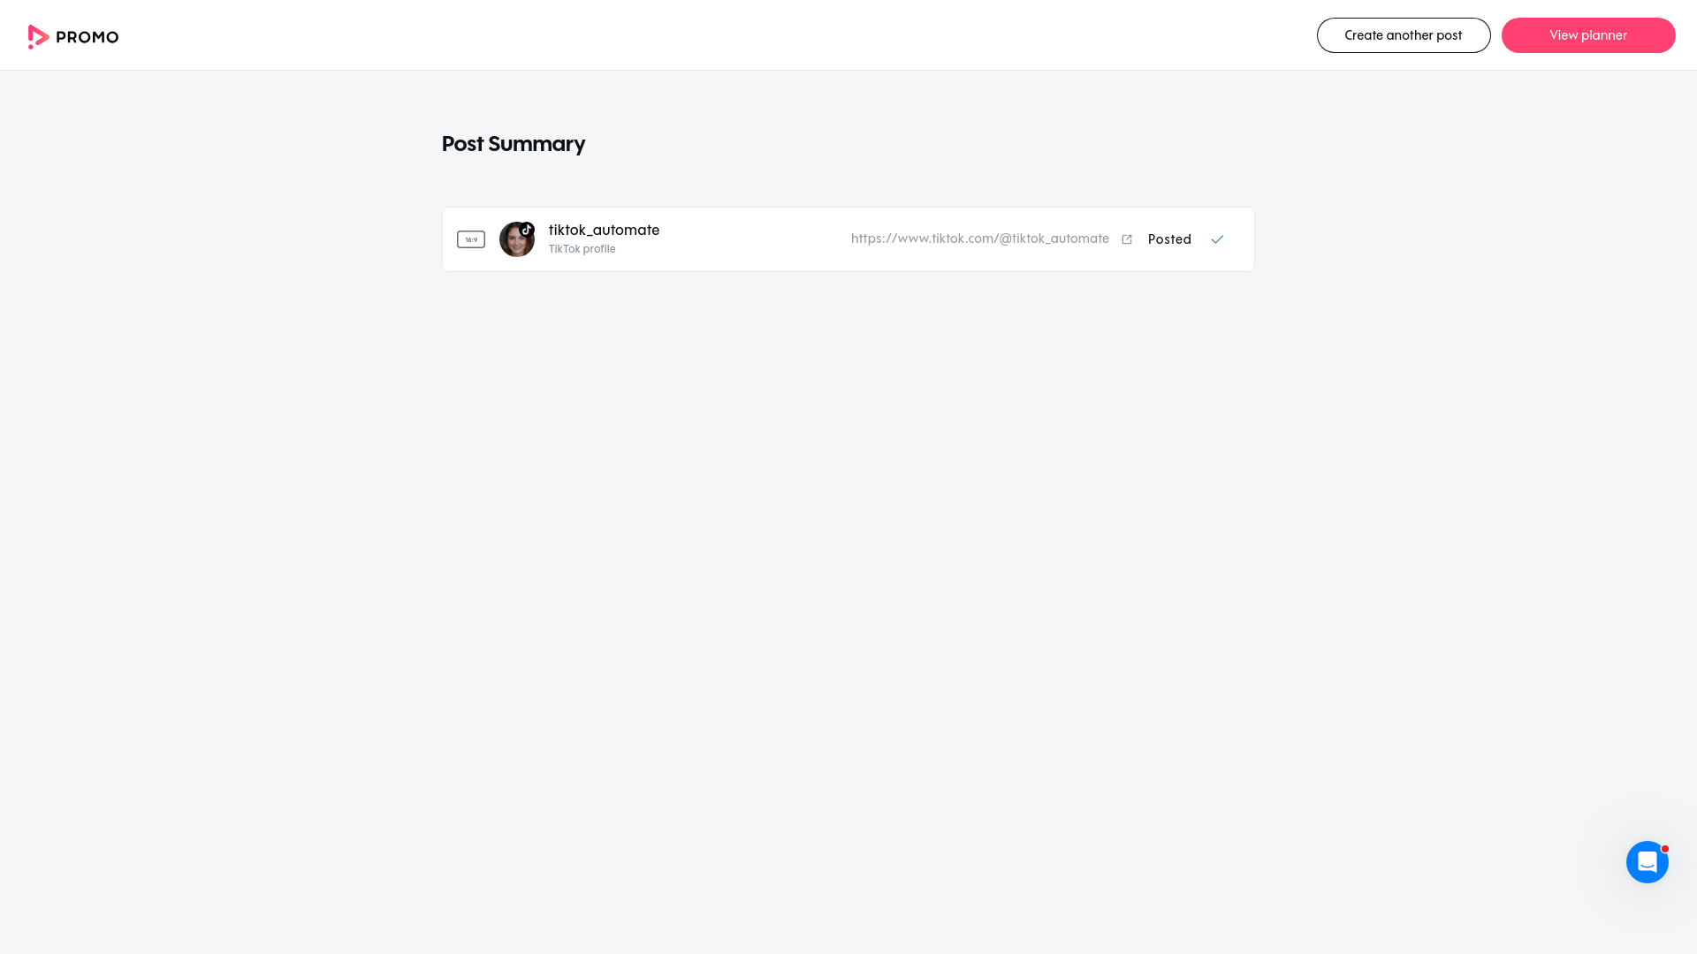The width and height of the screenshot is (1697, 954).
Task: Select the tiktok_automate account row
Action: tap(604, 238)
